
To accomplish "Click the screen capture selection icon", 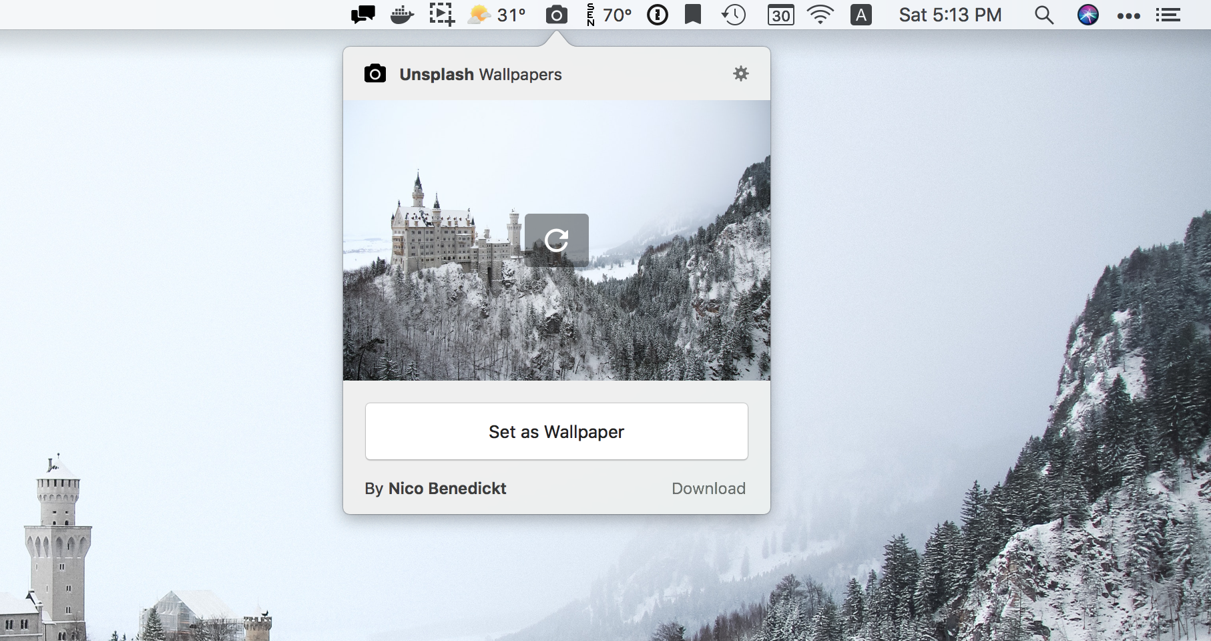I will pyautogui.click(x=441, y=15).
